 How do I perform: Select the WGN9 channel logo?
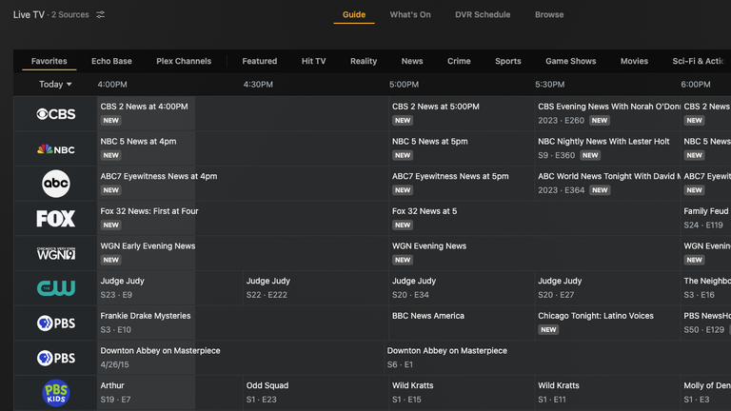pos(56,253)
